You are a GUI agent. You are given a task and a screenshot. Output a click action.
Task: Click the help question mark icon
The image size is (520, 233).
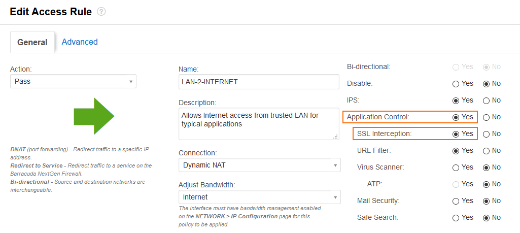(101, 12)
